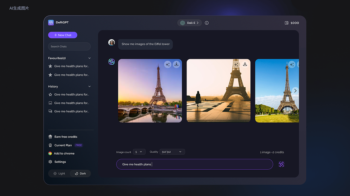This screenshot has width=350, height=196.
Task: Click the Chrome logo icon
Action: (x=50, y=153)
